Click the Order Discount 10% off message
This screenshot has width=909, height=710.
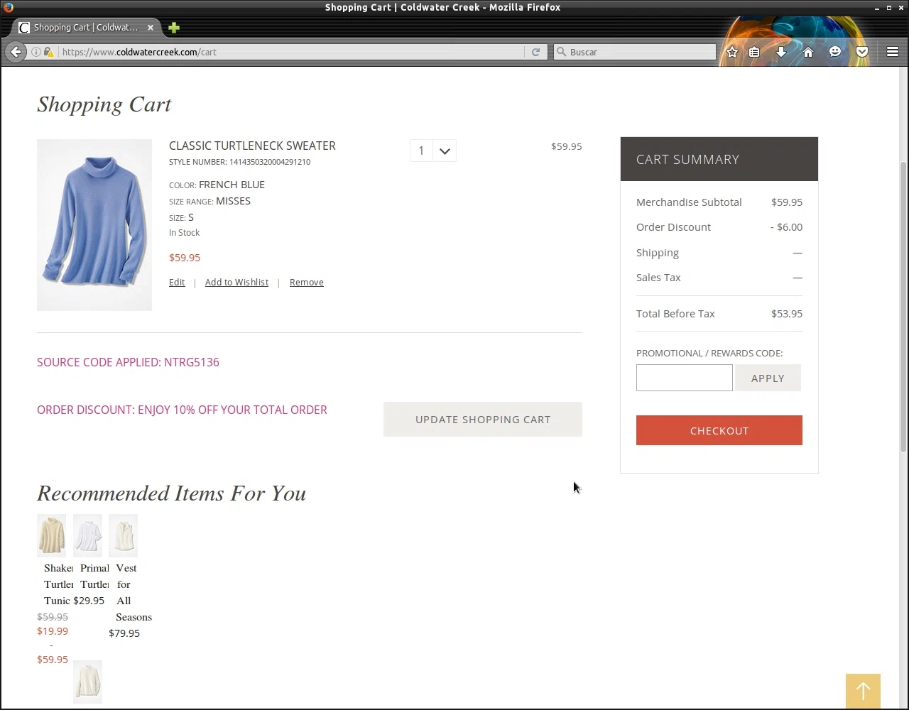(182, 410)
